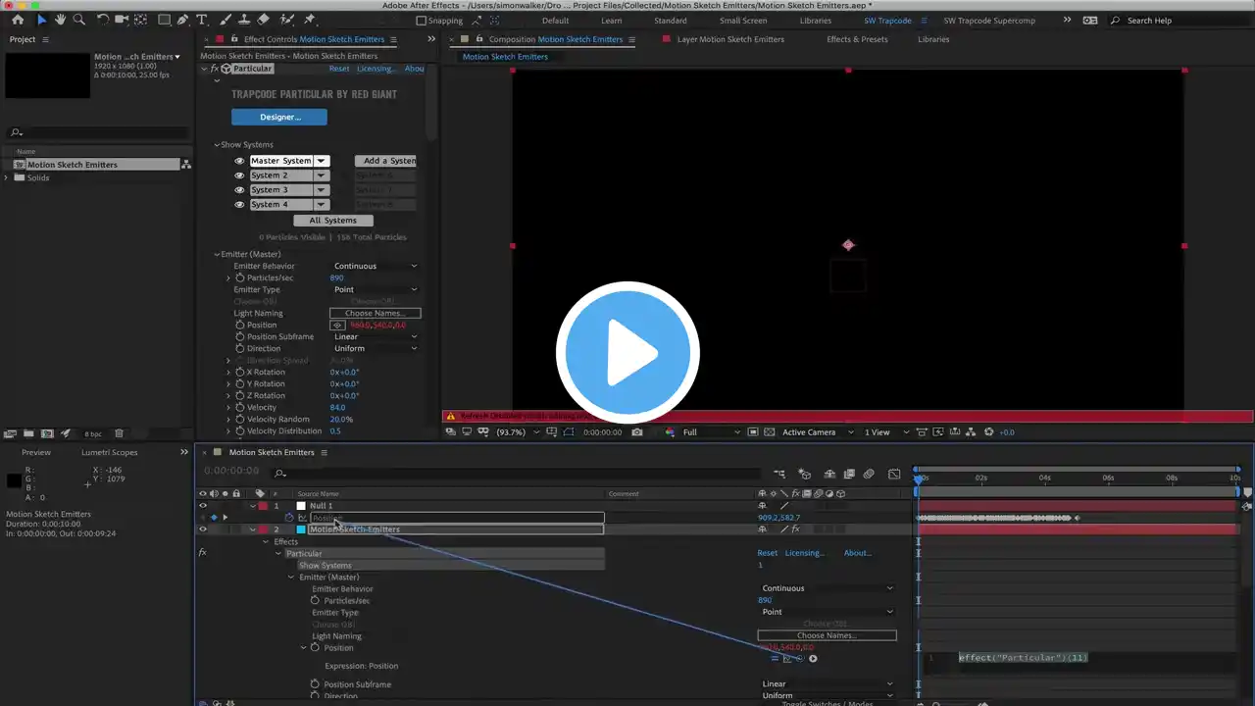
Task: Open the Position Subframe Linear dropdown
Action: 376,336
